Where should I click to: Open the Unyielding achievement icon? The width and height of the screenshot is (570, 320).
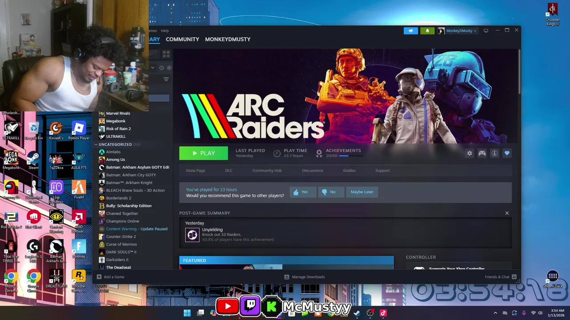pos(192,235)
